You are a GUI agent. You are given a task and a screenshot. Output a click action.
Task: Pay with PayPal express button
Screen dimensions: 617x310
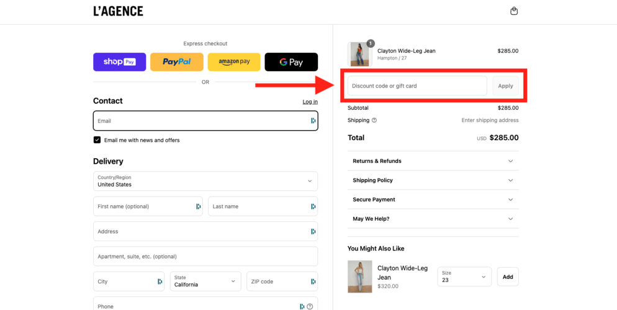click(x=177, y=62)
